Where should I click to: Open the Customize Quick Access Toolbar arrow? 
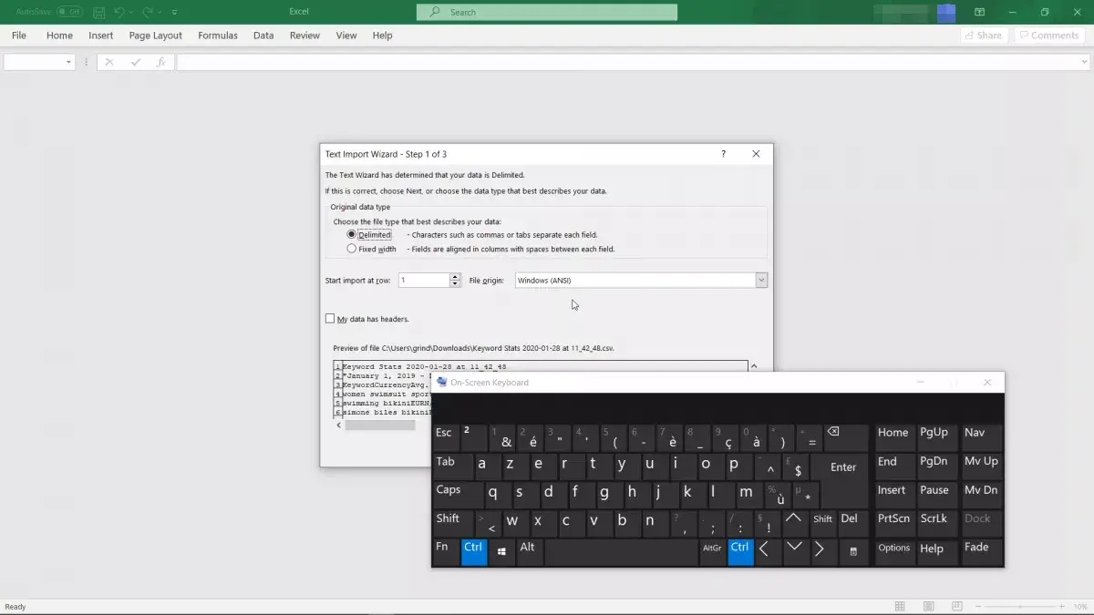pos(175,13)
